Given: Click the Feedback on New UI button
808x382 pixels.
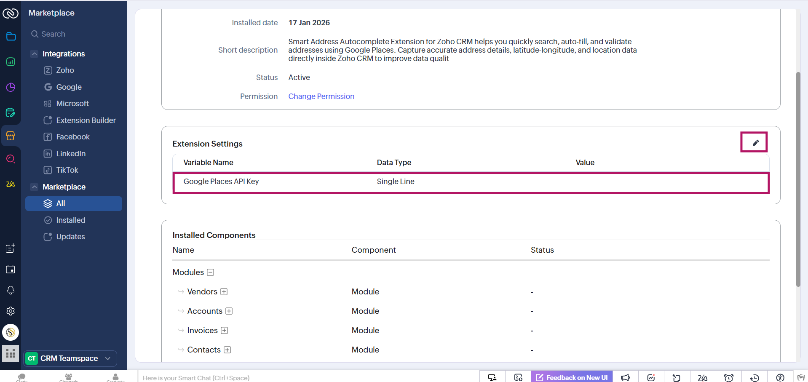Looking at the screenshot, I should 572,377.
